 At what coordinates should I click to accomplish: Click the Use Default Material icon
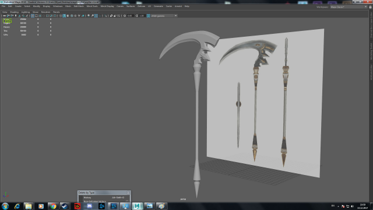tap(68, 16)
